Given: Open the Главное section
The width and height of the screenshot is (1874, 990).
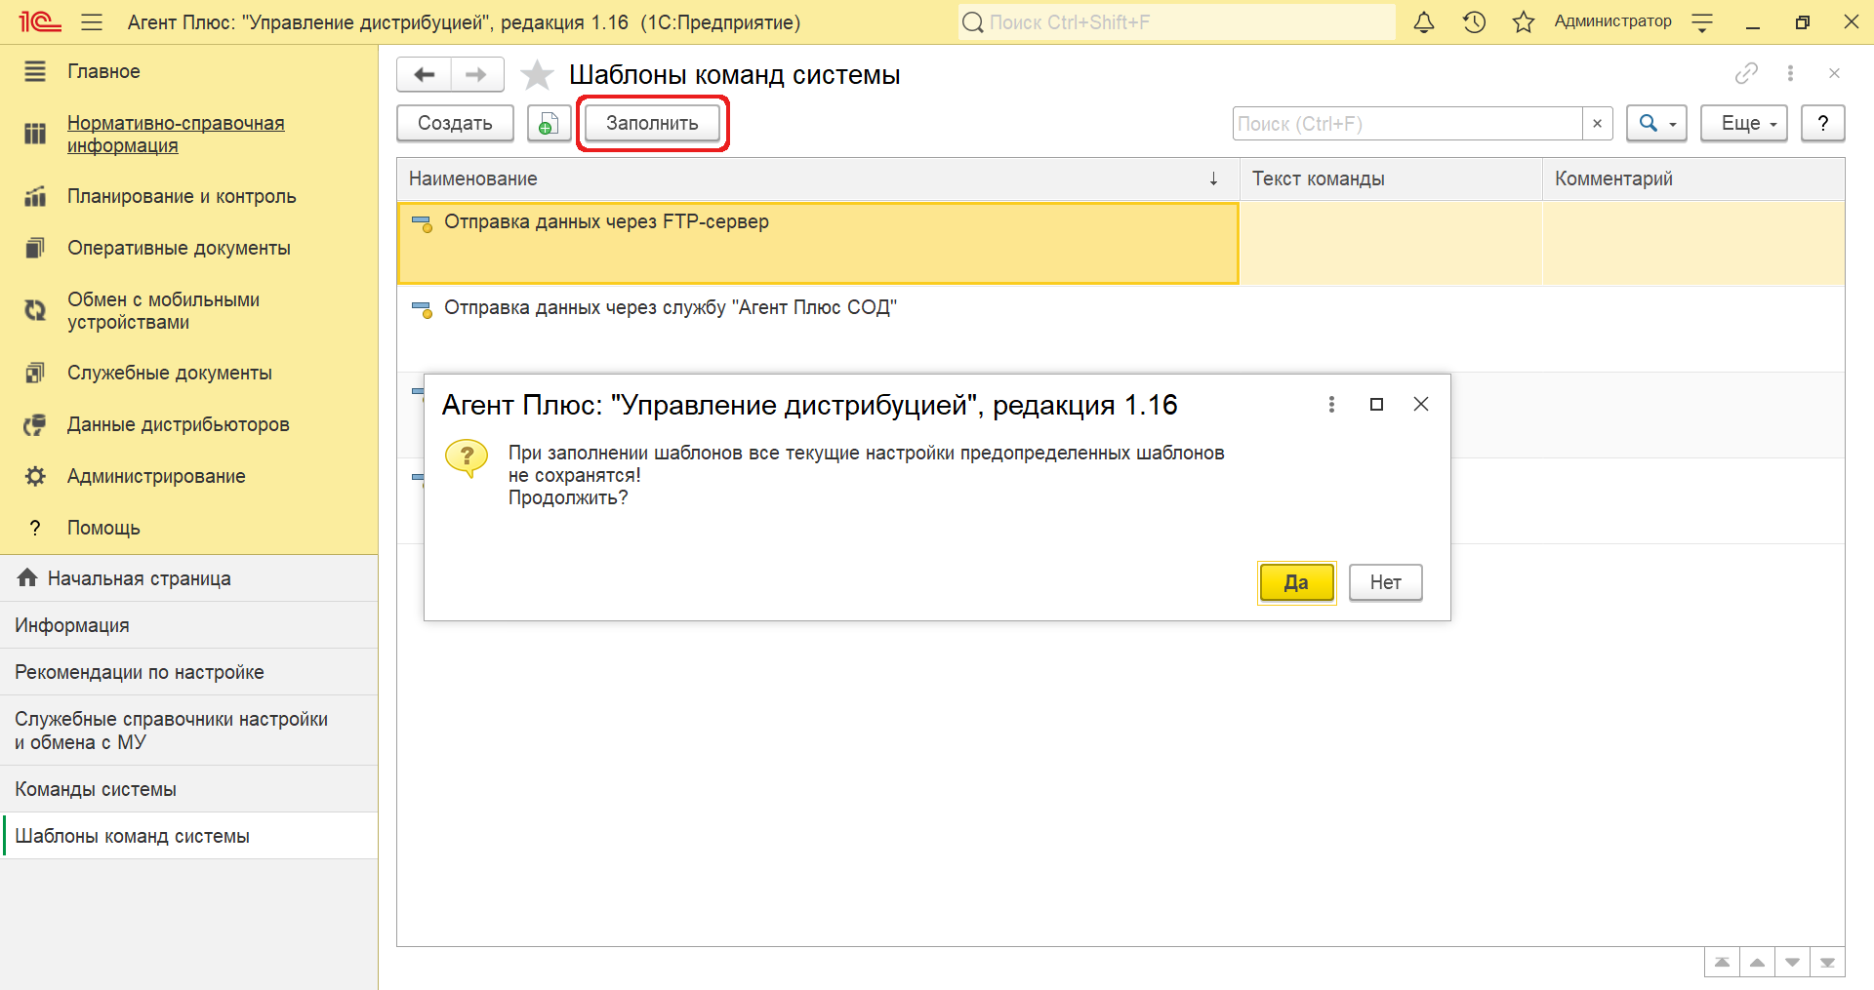Looking at the screenshot, I should [x=103, y=71].
